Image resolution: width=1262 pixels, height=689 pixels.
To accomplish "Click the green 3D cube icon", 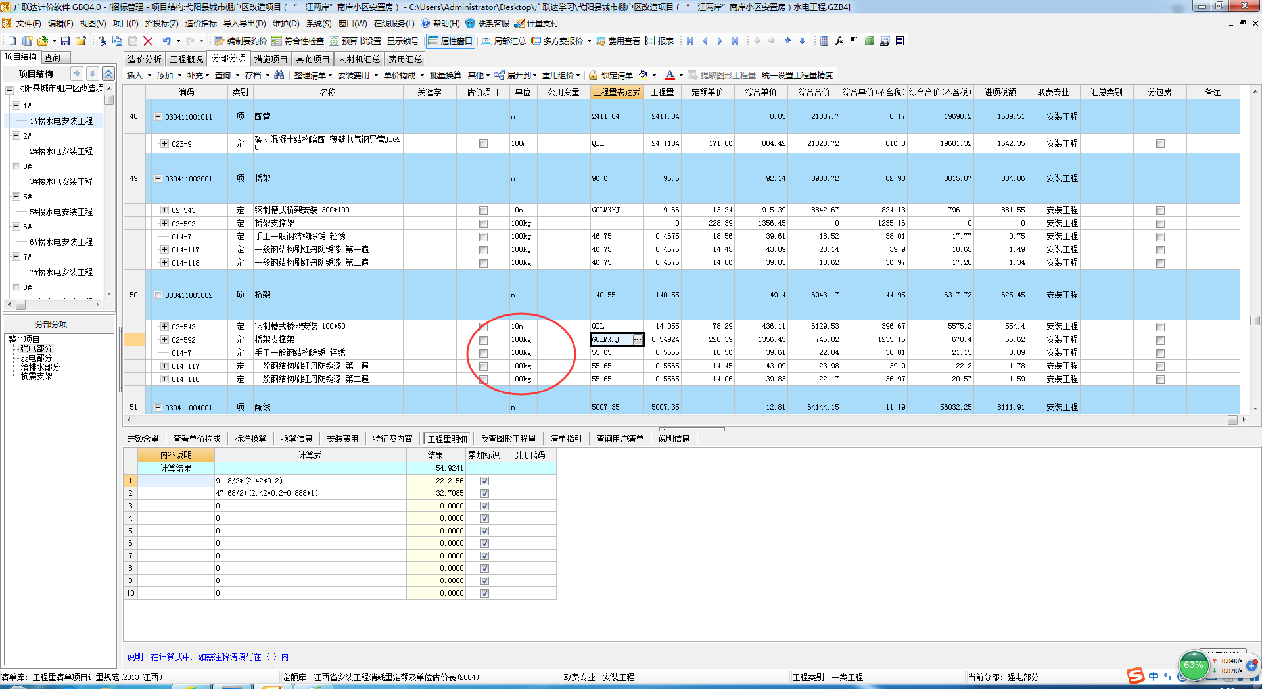I will [870, 41].
